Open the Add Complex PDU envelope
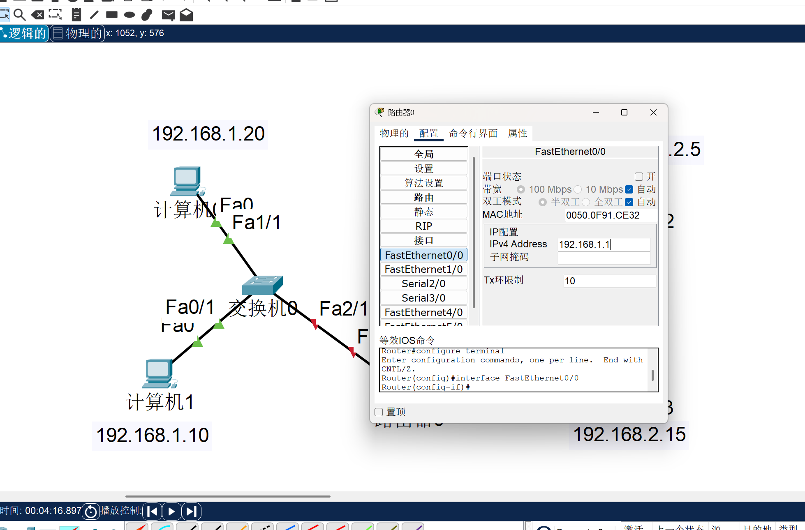The height and width of the screenshot is (530, 805). pos(186,15)
